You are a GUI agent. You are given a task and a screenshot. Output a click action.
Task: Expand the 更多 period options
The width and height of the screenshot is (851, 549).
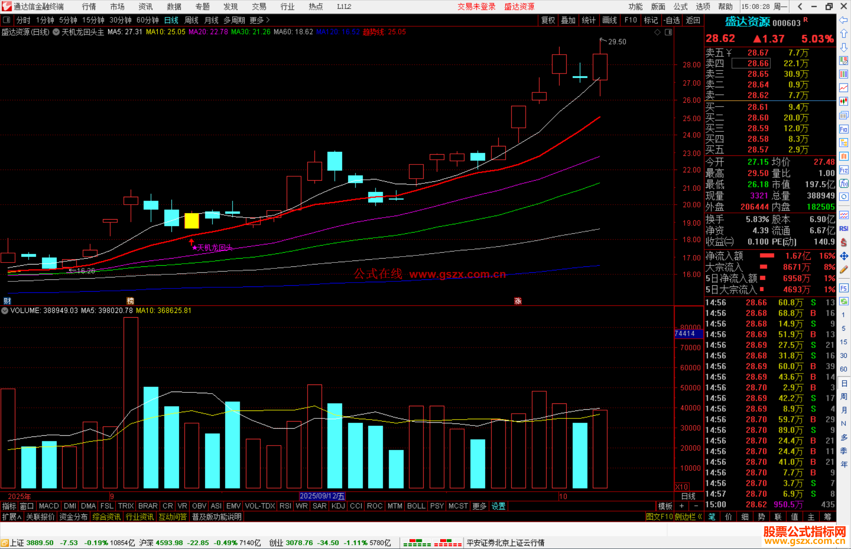(x=259, y=20)
